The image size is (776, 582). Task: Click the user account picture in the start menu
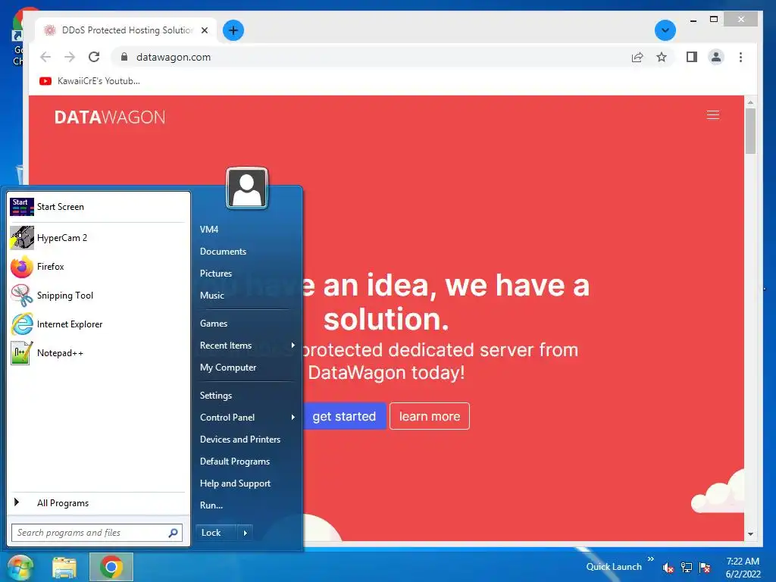pyautogui.click(x=247, y=188)
